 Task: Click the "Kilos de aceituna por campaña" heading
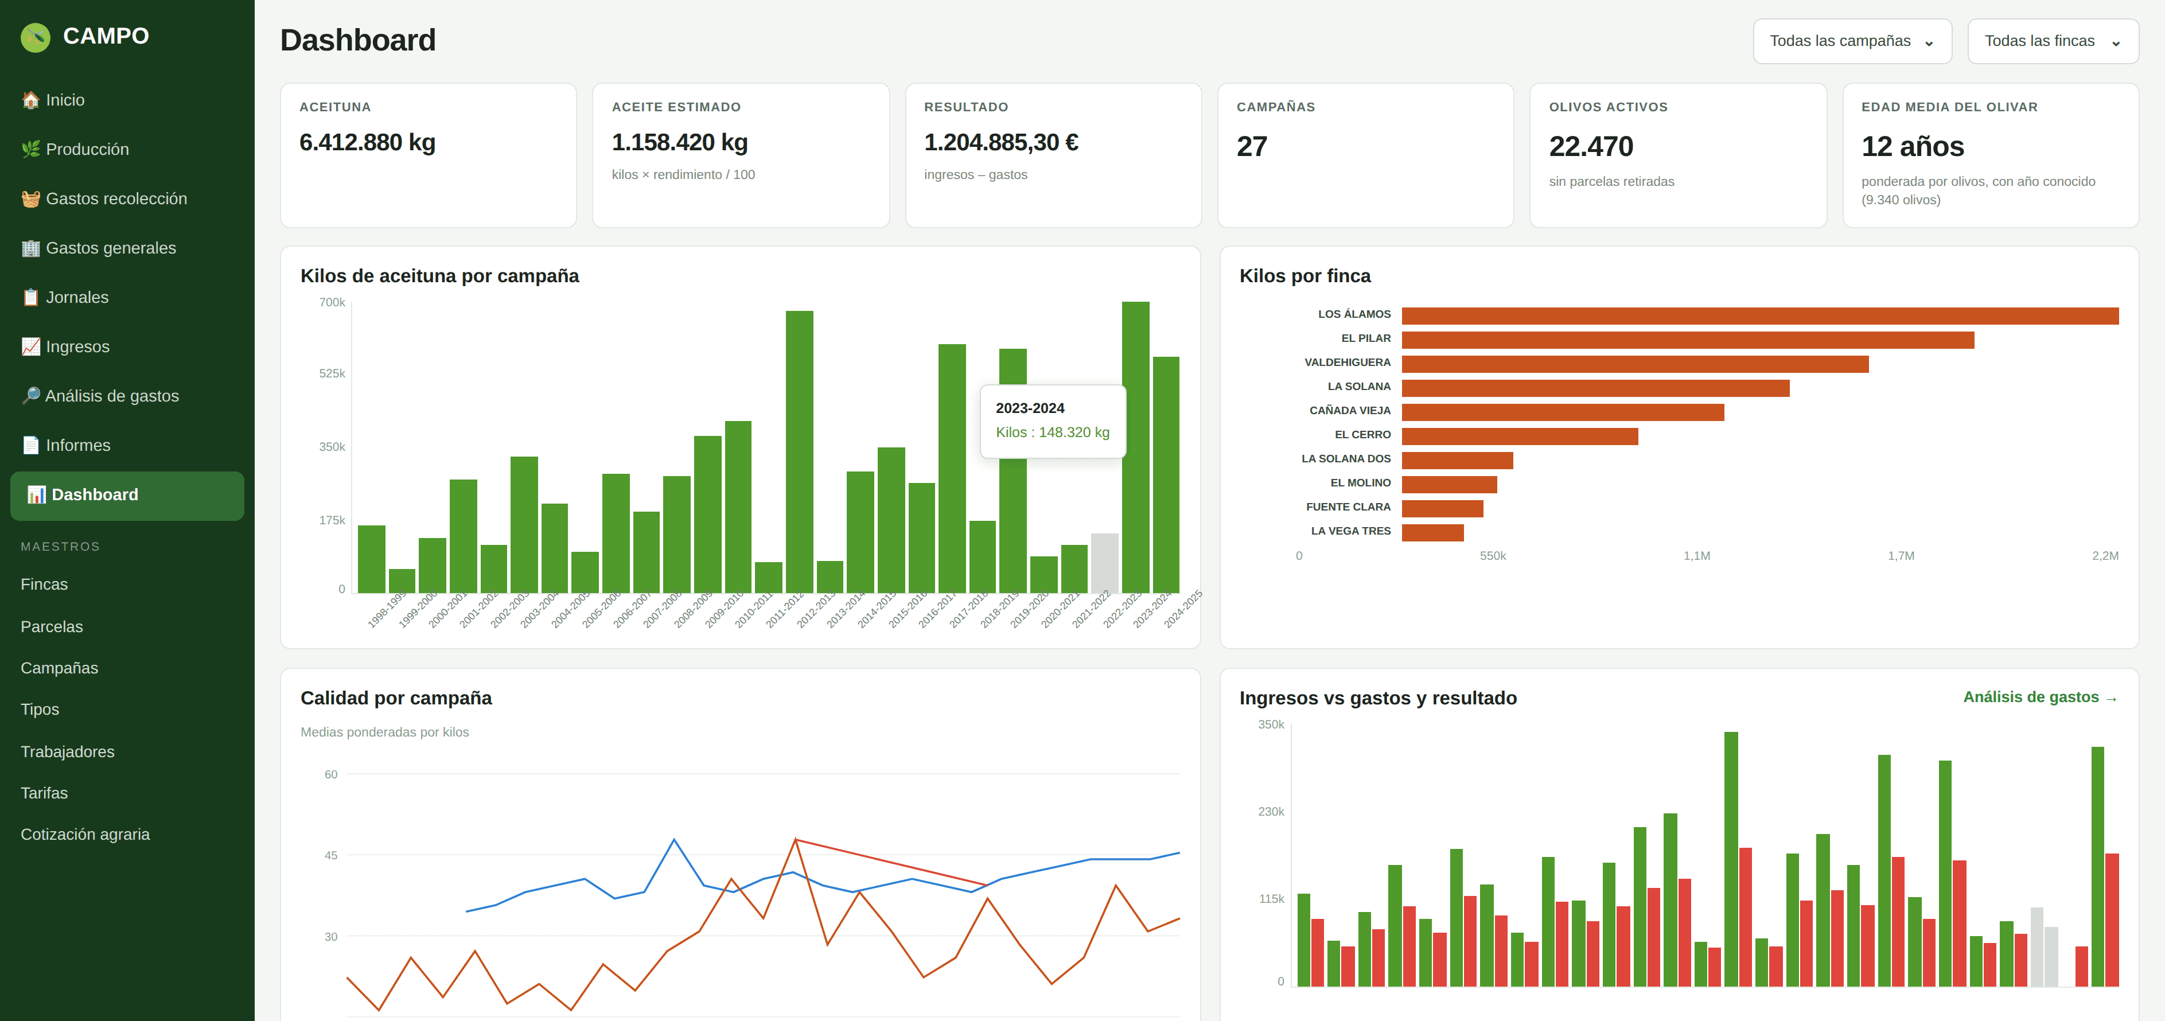[x=439, y=276]
